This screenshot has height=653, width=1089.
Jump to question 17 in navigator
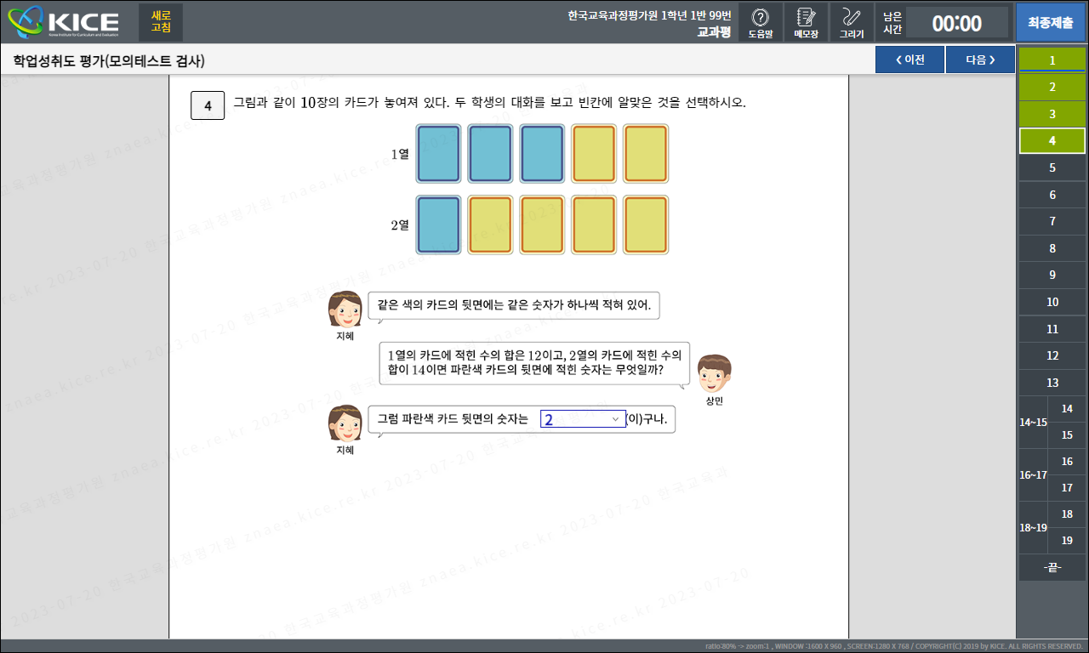coord(1067,488)
